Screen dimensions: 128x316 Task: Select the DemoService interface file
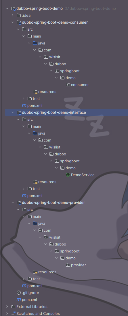tap(83, 175)
